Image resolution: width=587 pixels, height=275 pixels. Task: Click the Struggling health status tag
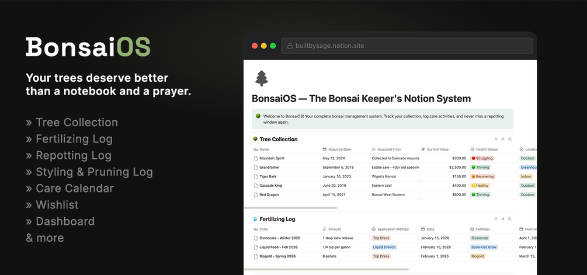(x=482, y=158)
